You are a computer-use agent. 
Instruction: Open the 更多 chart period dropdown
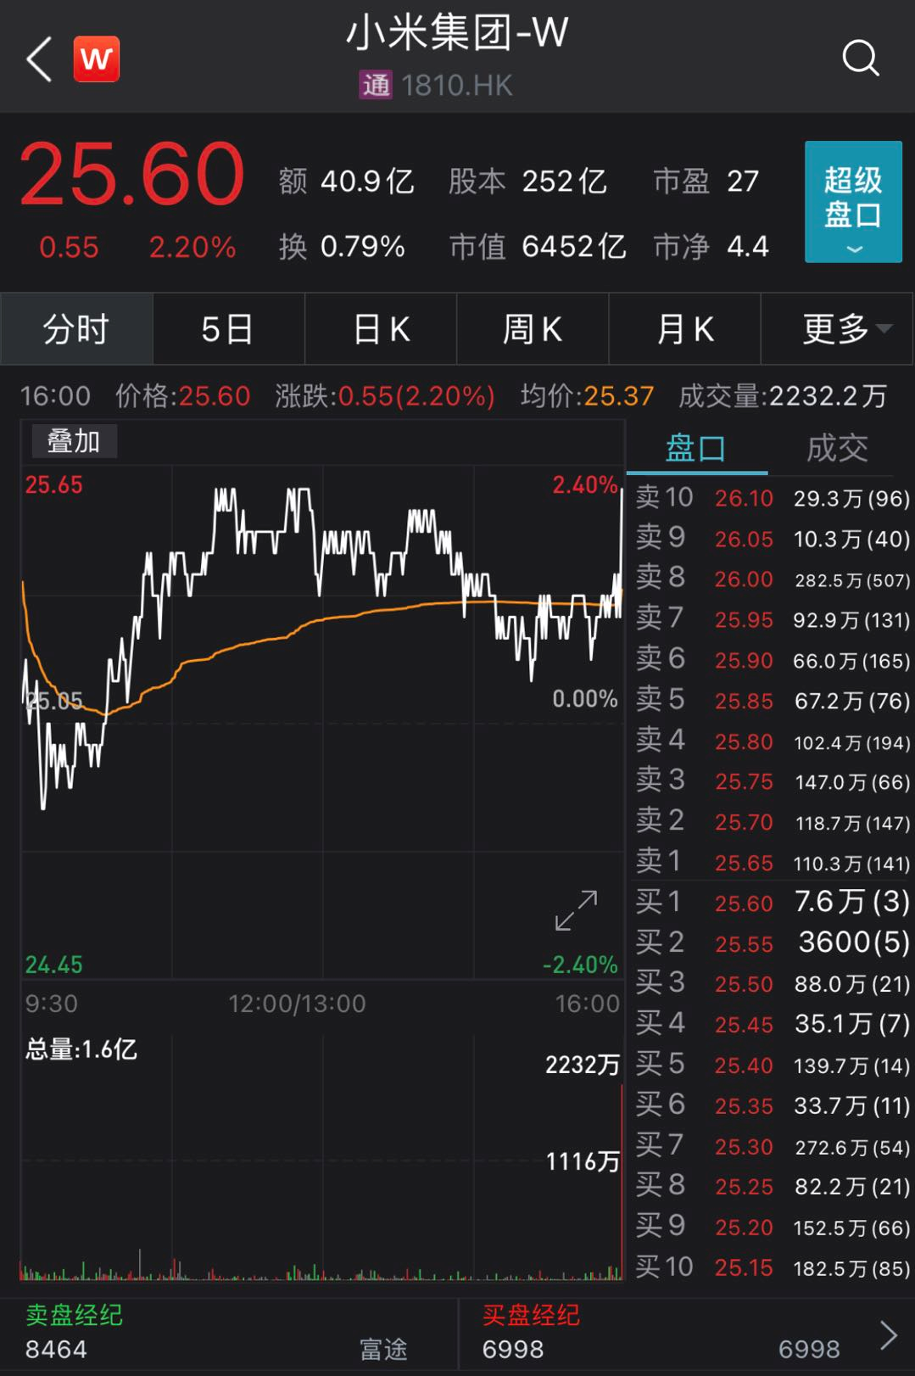pos(838,328)
